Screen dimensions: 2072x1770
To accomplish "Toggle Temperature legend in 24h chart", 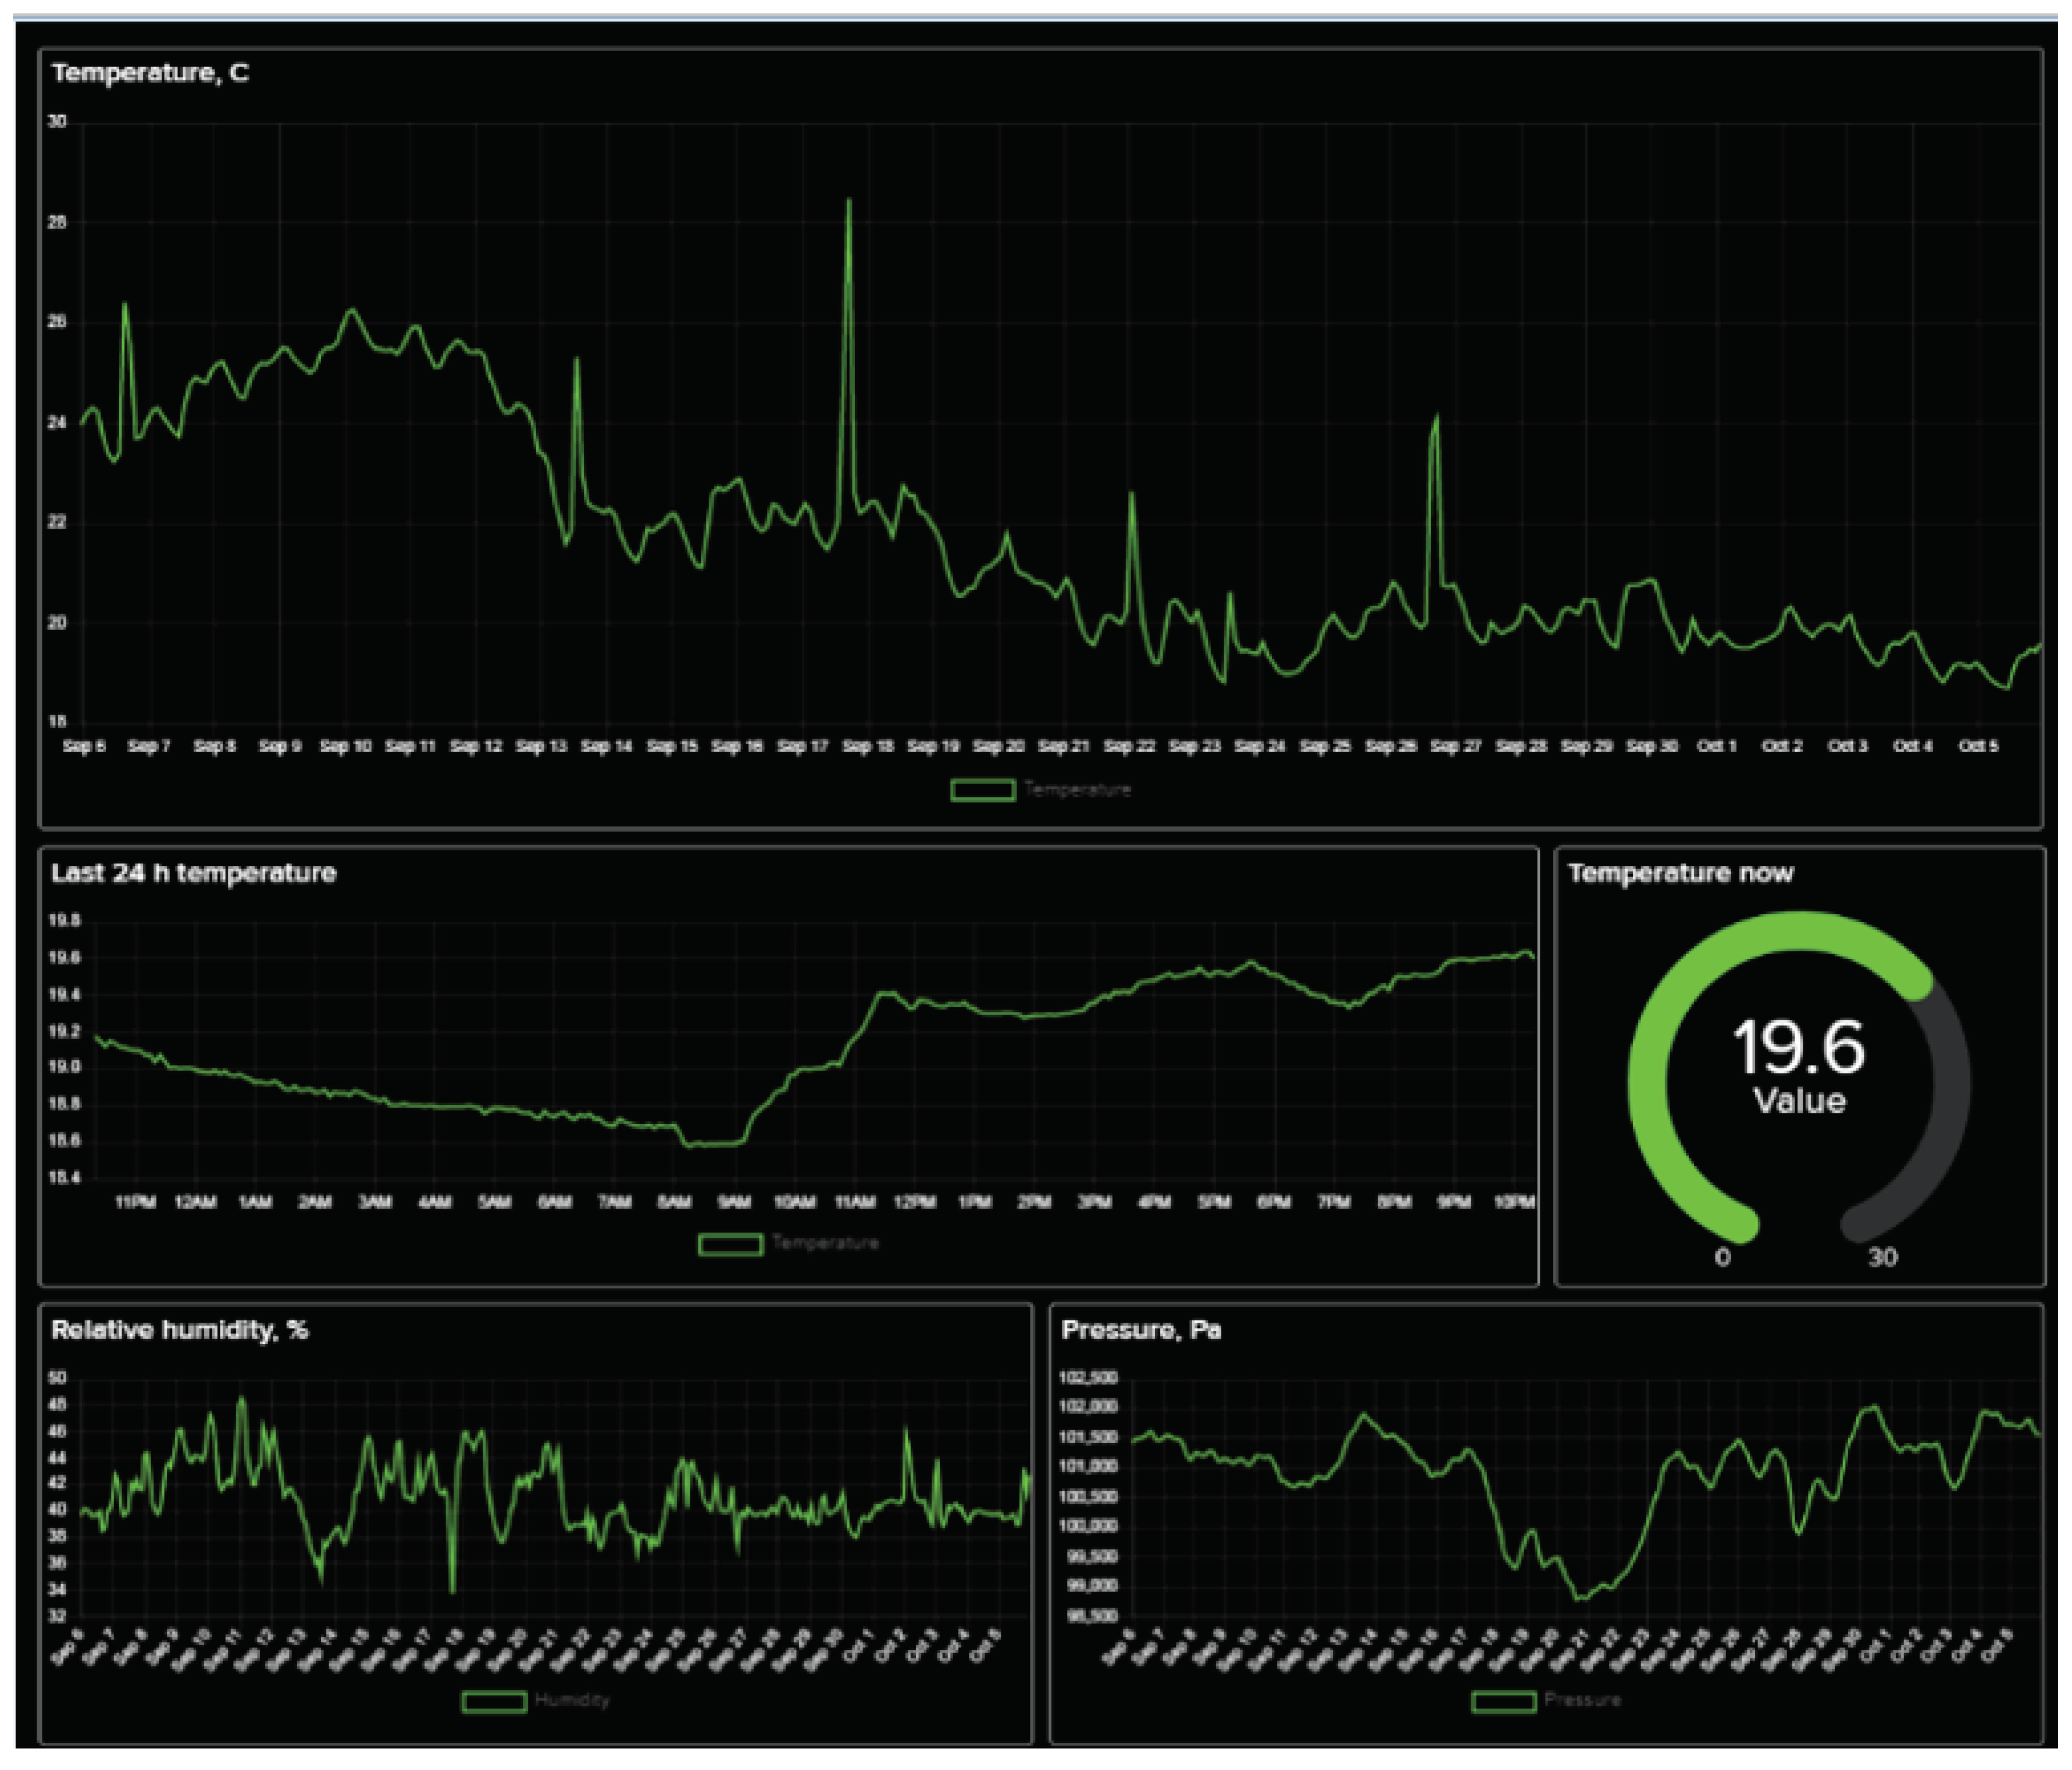I will [730, 1244].
